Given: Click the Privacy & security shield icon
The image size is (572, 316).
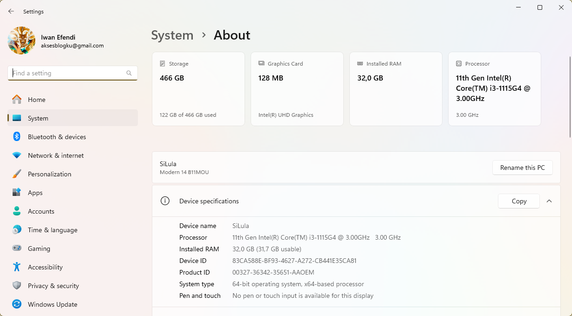Looking at the screenshot, I should [17, 285].
